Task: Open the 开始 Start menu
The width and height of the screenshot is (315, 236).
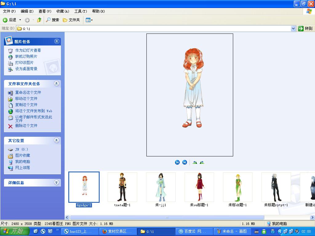Action: (14, 231)
